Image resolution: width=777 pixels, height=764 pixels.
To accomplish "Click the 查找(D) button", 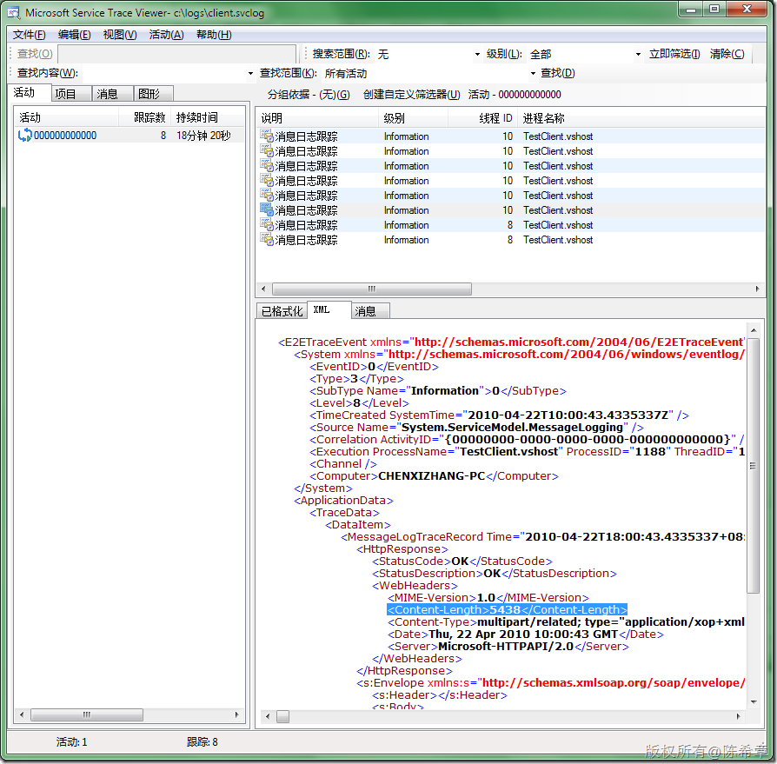I will [558, 73].
